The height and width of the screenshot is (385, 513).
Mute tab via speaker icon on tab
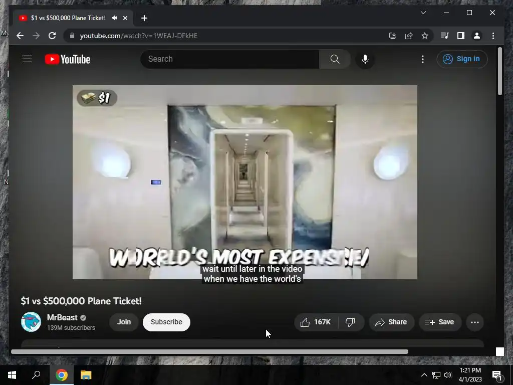[x=114, y=18]
